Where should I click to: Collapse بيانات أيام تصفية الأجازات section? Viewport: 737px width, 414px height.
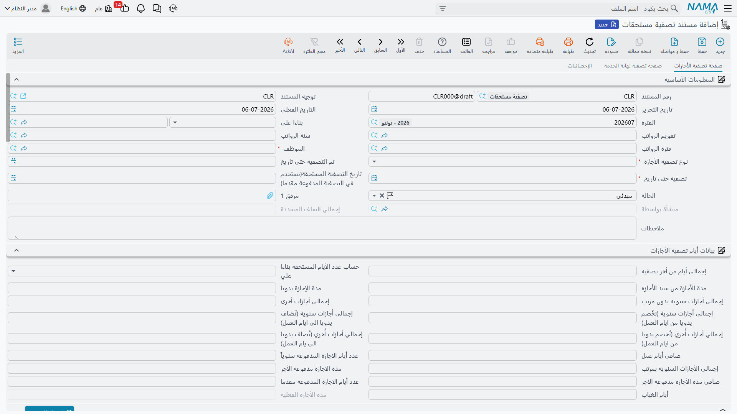pyautogui.click(x=17, y=250)
